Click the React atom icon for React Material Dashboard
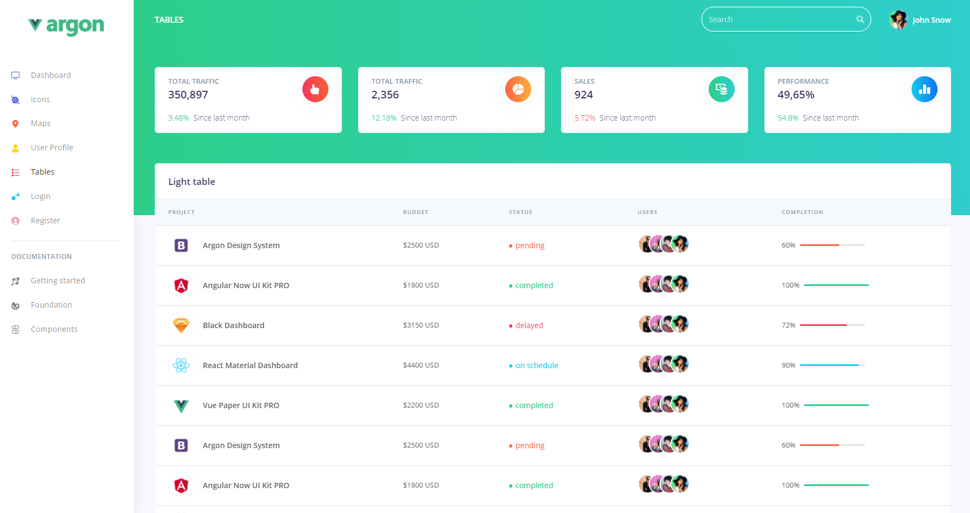 coord(181,365)
